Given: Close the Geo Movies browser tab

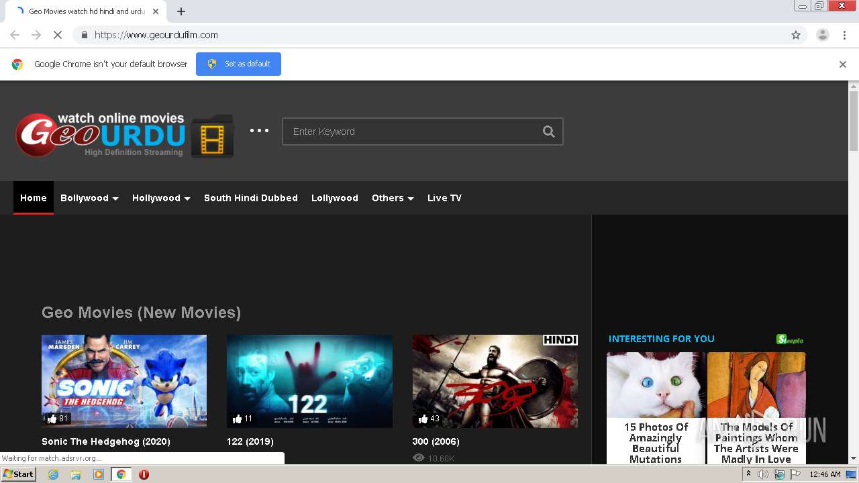Looking at the screenshot, I should (156, 11).
